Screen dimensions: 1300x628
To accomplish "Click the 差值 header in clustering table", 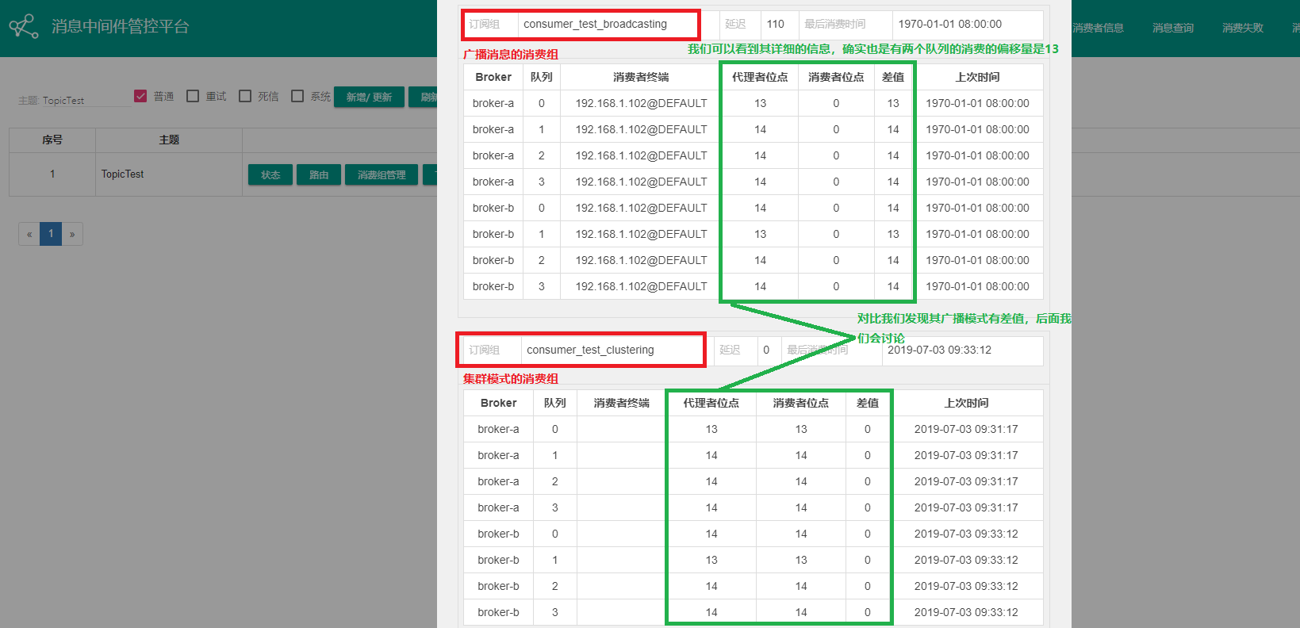I will click(x=868, y=403).
